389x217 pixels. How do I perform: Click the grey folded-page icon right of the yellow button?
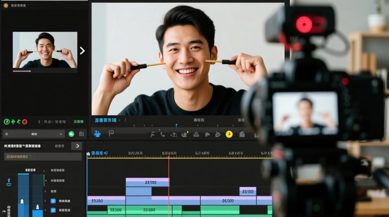[242, 135]
